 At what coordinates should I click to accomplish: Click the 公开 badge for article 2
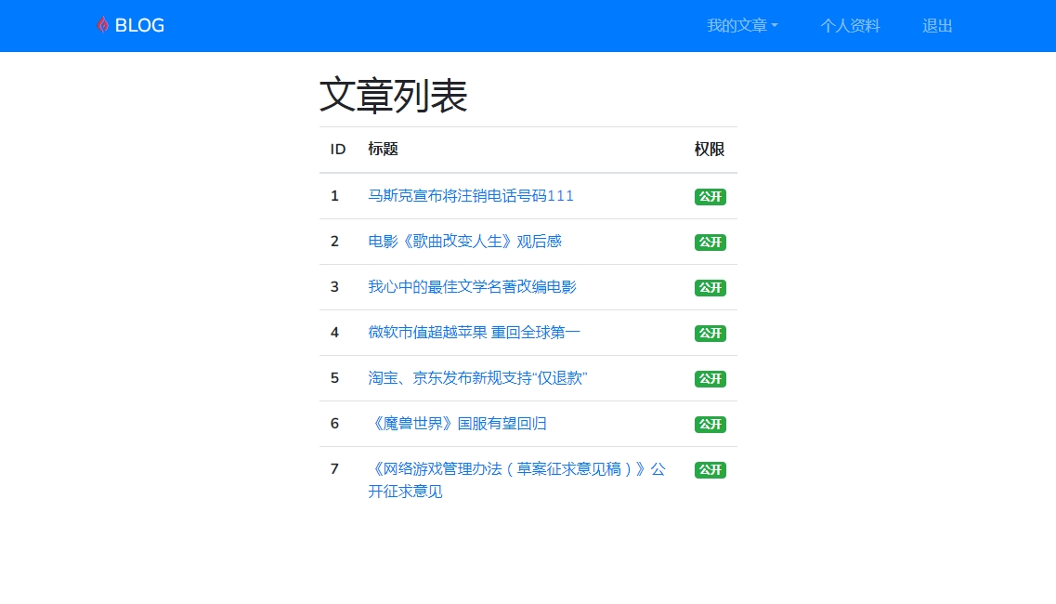click(x=710, y=243)
